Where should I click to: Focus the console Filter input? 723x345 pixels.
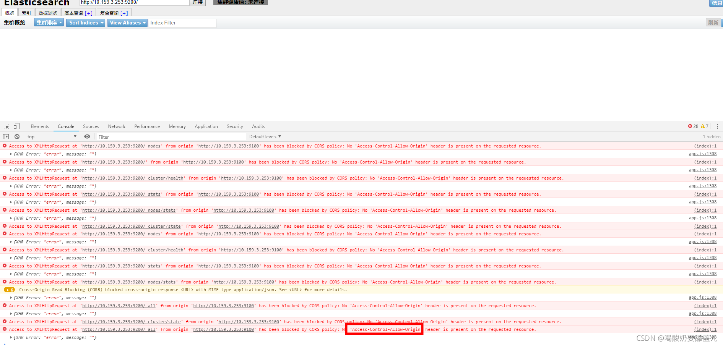[171, 137]
